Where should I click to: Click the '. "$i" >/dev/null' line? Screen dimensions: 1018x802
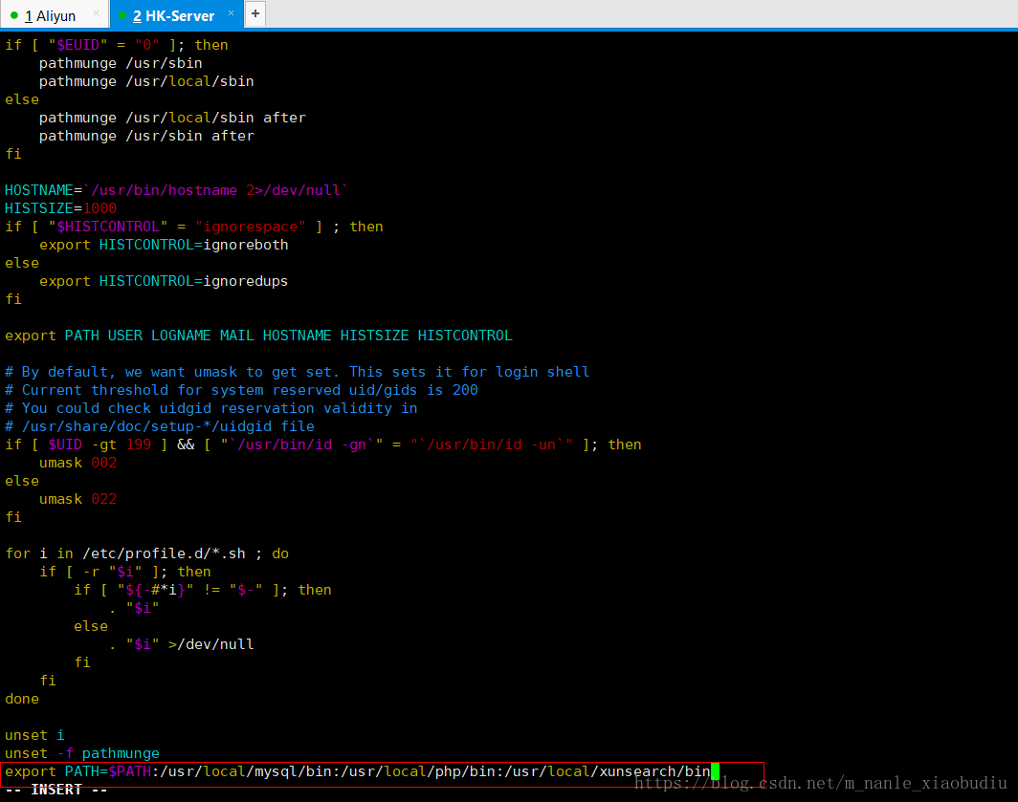[181, 644]
